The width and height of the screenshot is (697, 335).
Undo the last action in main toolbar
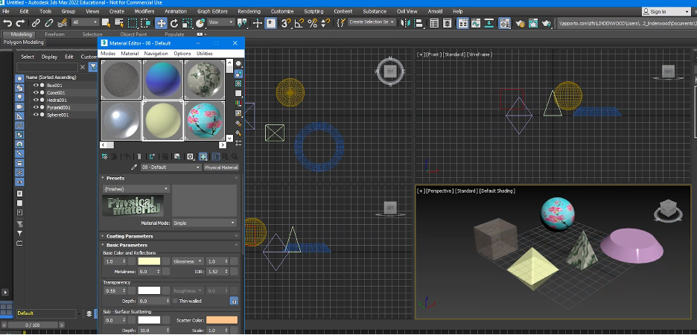(7, 22)
